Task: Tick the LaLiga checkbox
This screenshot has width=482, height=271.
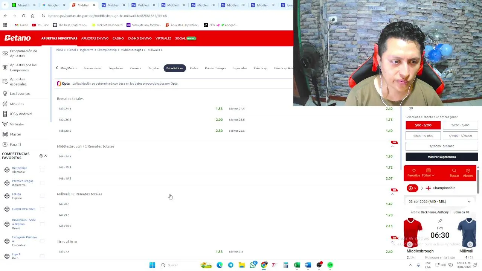Action: [x=42, y=196]
